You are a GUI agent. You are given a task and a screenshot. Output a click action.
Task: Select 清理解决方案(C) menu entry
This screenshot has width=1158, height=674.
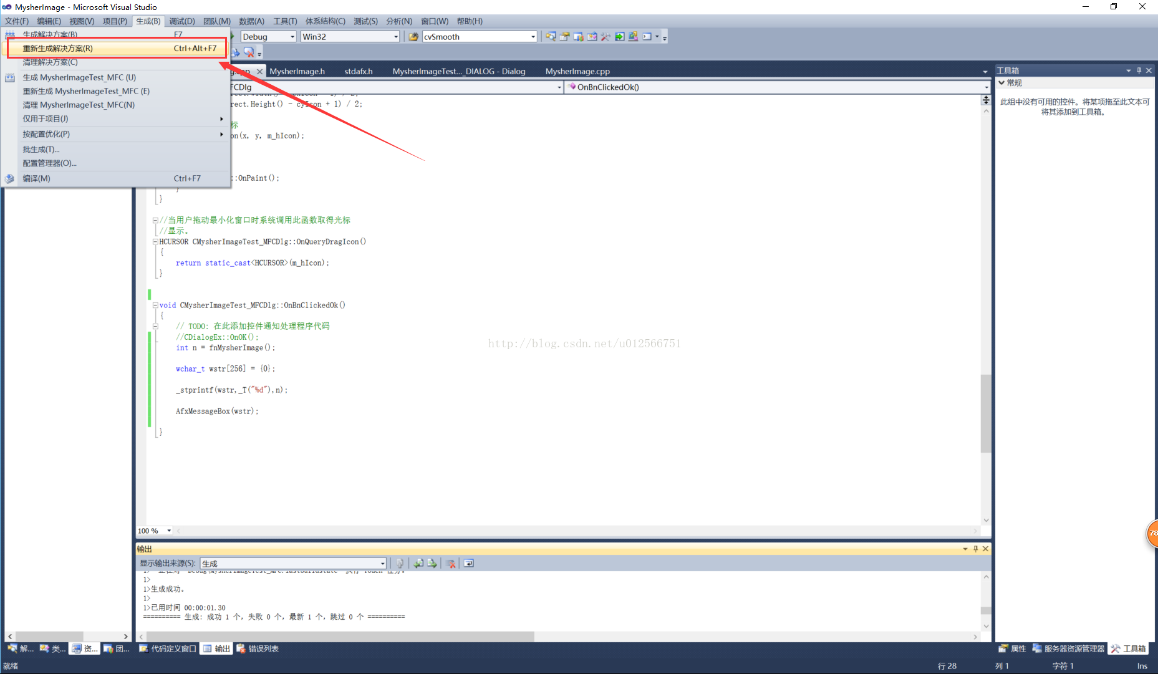(117, 62)
